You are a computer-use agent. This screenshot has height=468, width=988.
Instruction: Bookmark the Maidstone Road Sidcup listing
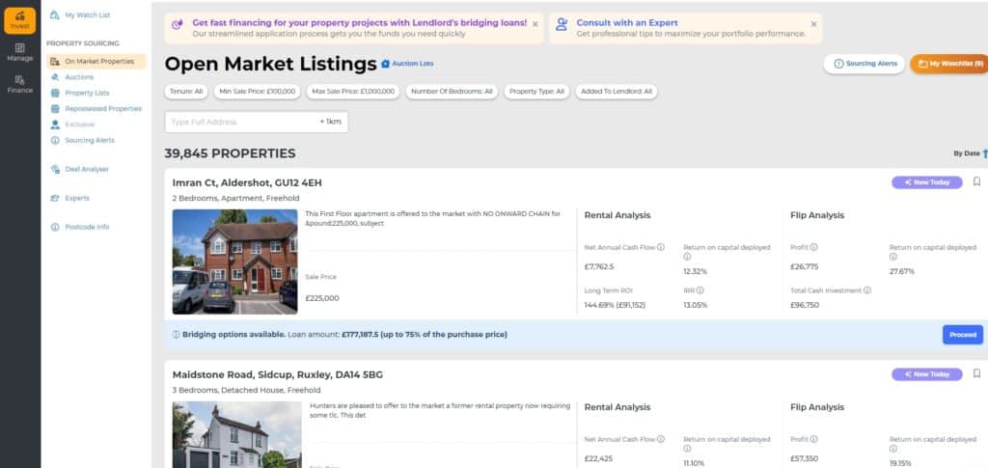point(976,373)
